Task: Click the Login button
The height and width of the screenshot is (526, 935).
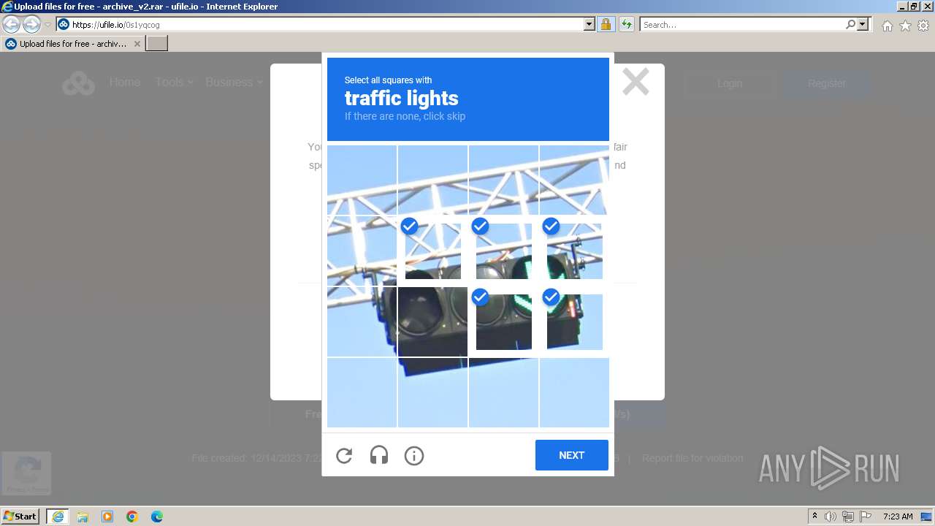Action: click(x=729, y=83)
